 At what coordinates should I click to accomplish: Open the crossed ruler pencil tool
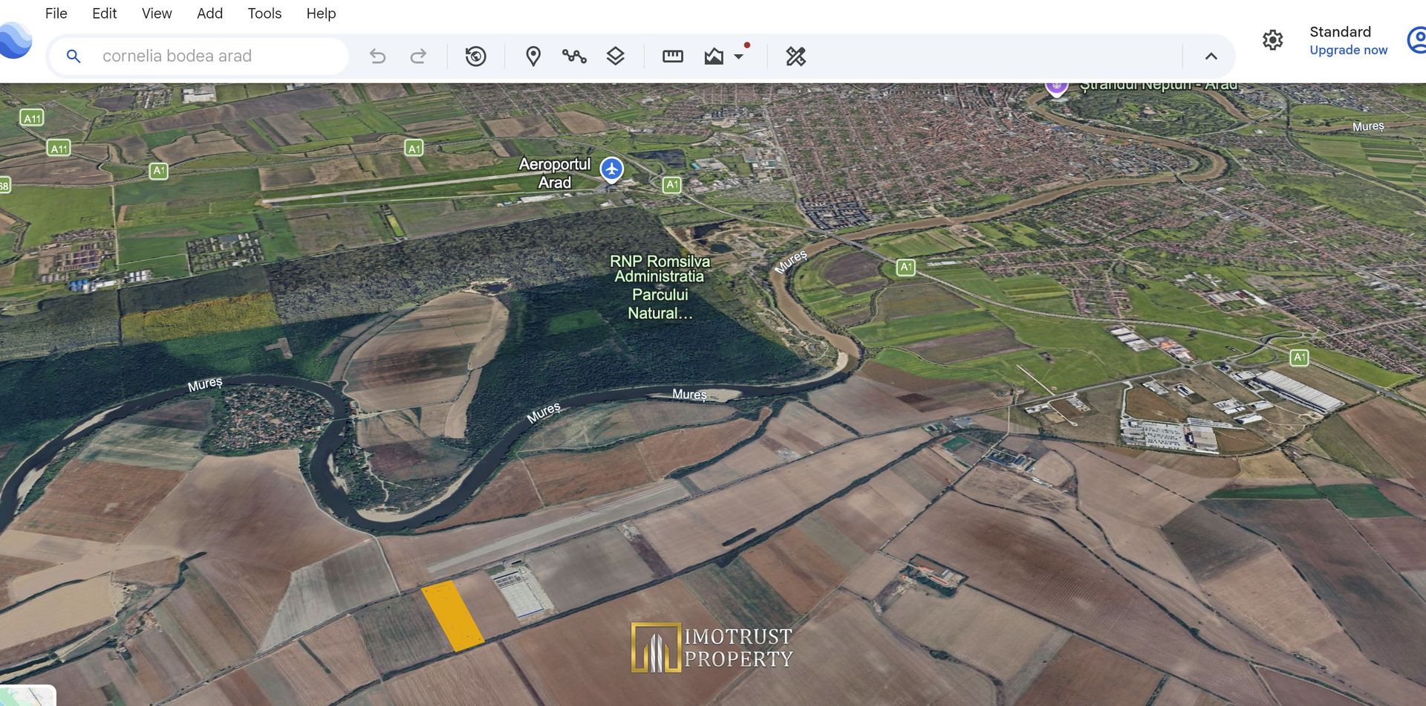tap(795, 56)
